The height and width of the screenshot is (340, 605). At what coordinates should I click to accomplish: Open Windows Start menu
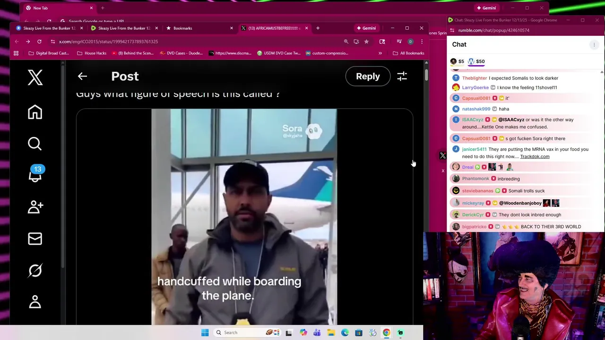tap(205, 332)
